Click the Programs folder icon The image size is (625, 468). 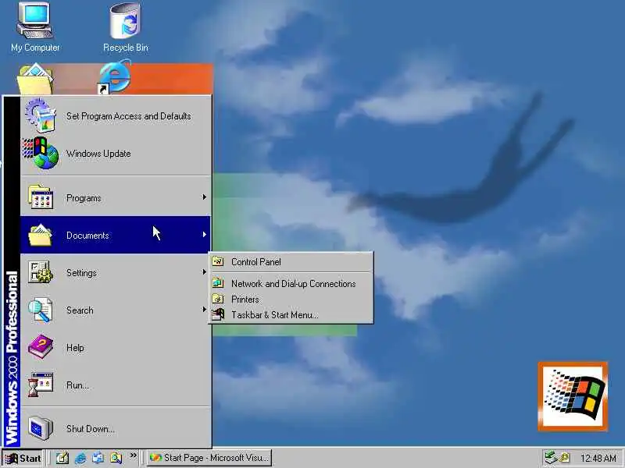click(x=41, y=198)
